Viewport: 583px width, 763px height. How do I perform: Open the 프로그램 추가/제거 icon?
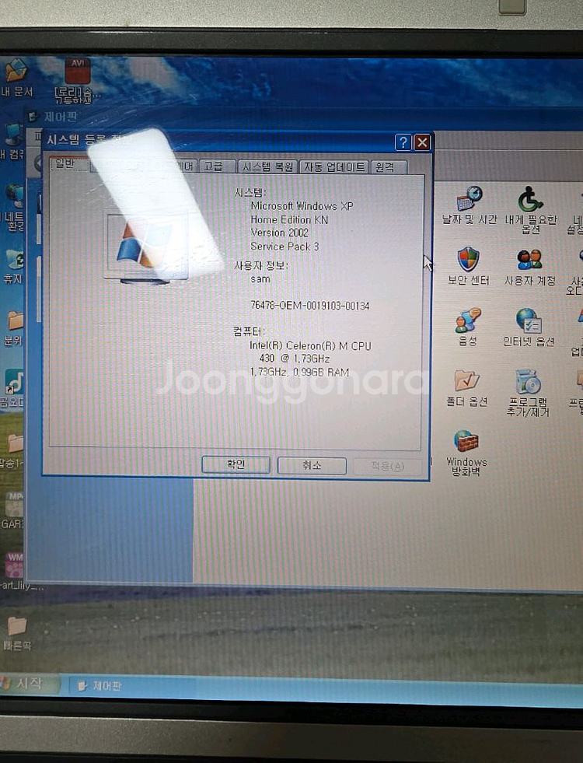pos(528,393)
